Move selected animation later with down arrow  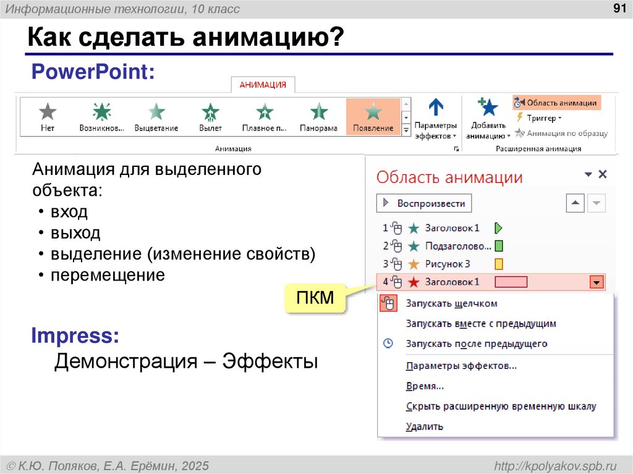point(597,203)
